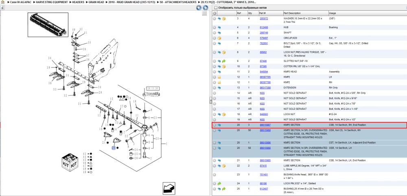407x196 pixels.
Task: Open breadcrumb '58 - ATTACHMENTS/HEADERS'
Action: [x=178, y=2]
